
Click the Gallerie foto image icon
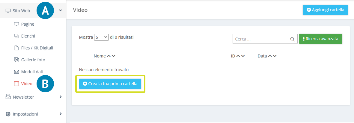tap(16, 60)
